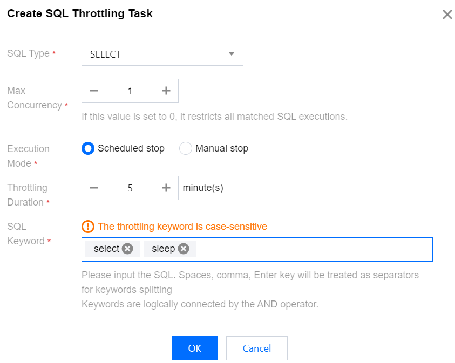This screenshot has width=455, height=363.
Task: Click the "sleep" keyword tag label
Action: click(x=163, y=249)
